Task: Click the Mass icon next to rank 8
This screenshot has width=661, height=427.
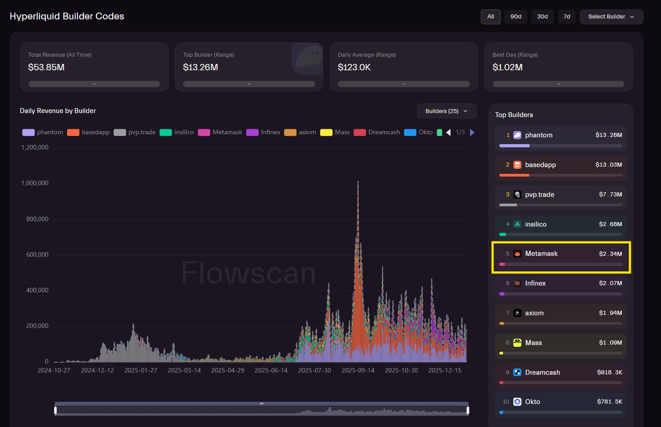Action: (x=517, y=342)
